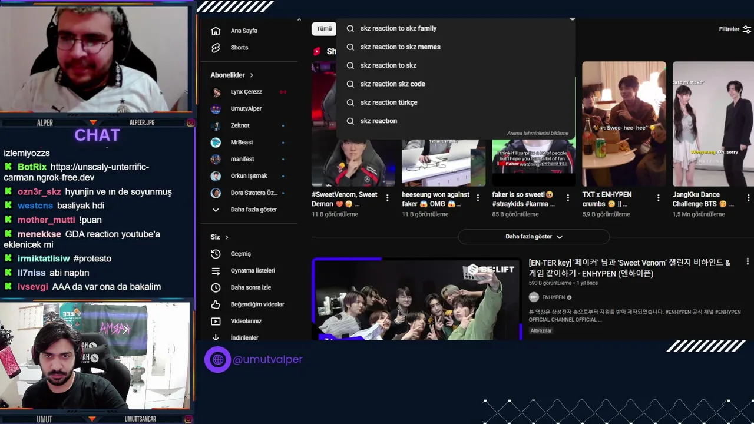The width and height of the screenshot is (754, 424).
Task: Expand the Siz section chevron
Action: [x=227, y=237]
